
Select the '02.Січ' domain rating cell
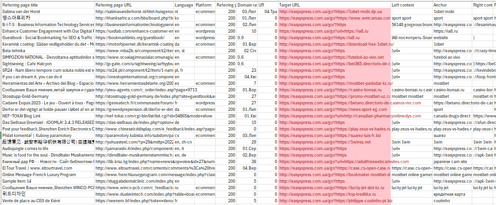[247, 51]
